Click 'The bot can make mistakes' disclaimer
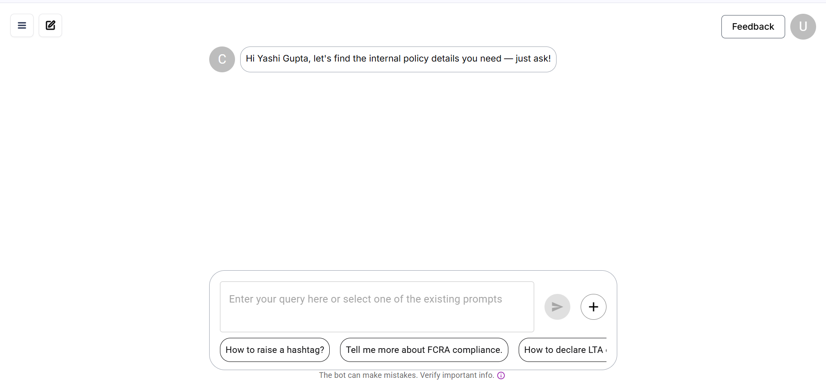Image resolution: width=826 pixels, height=380 pixels. click(x=406, y=375)
